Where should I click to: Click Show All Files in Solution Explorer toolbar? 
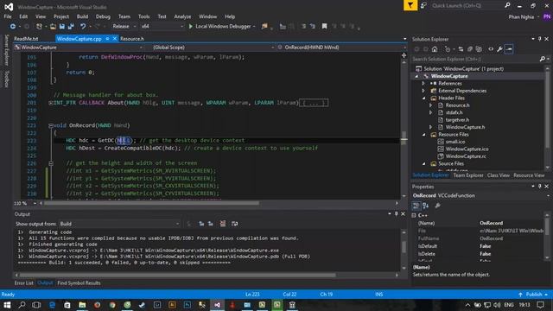pos(479,49)
